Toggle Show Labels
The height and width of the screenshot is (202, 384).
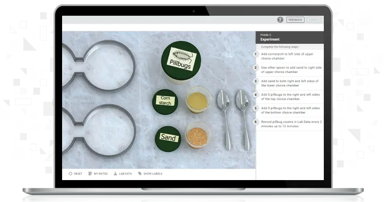150,174
